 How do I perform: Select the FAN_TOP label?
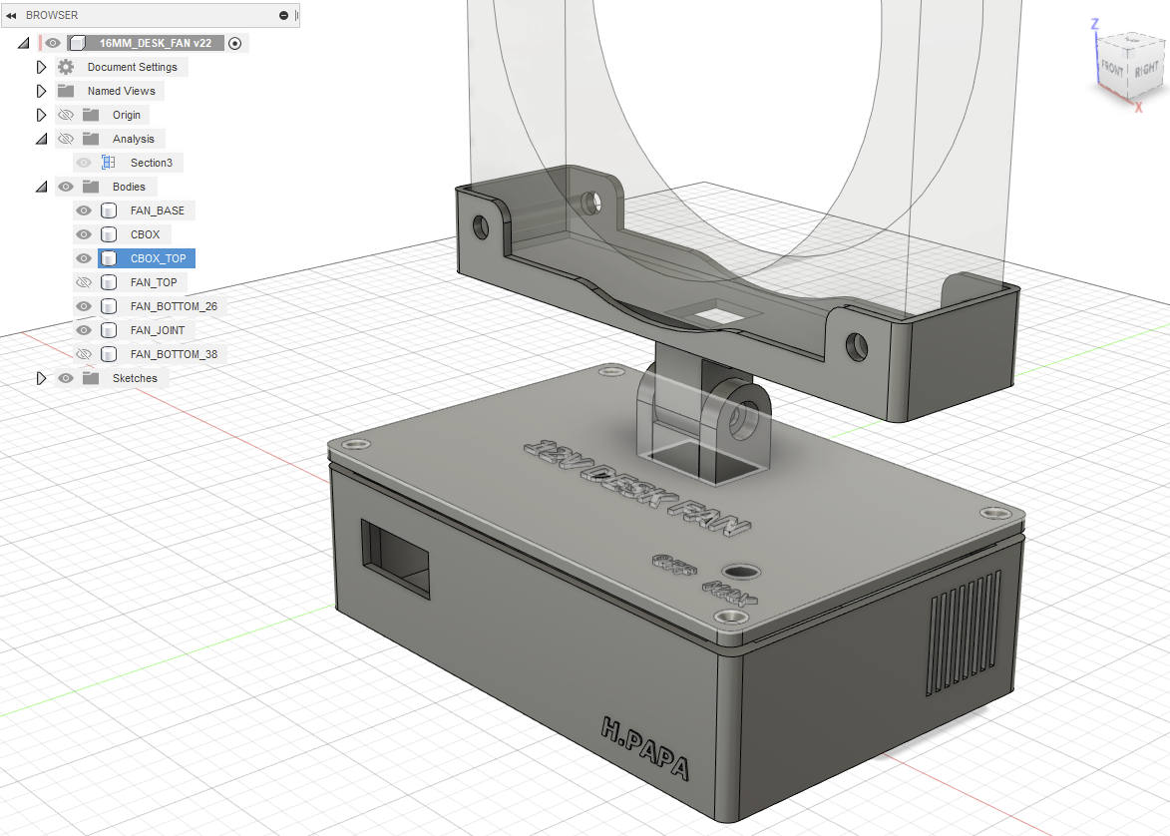click(x=153, y=282)
